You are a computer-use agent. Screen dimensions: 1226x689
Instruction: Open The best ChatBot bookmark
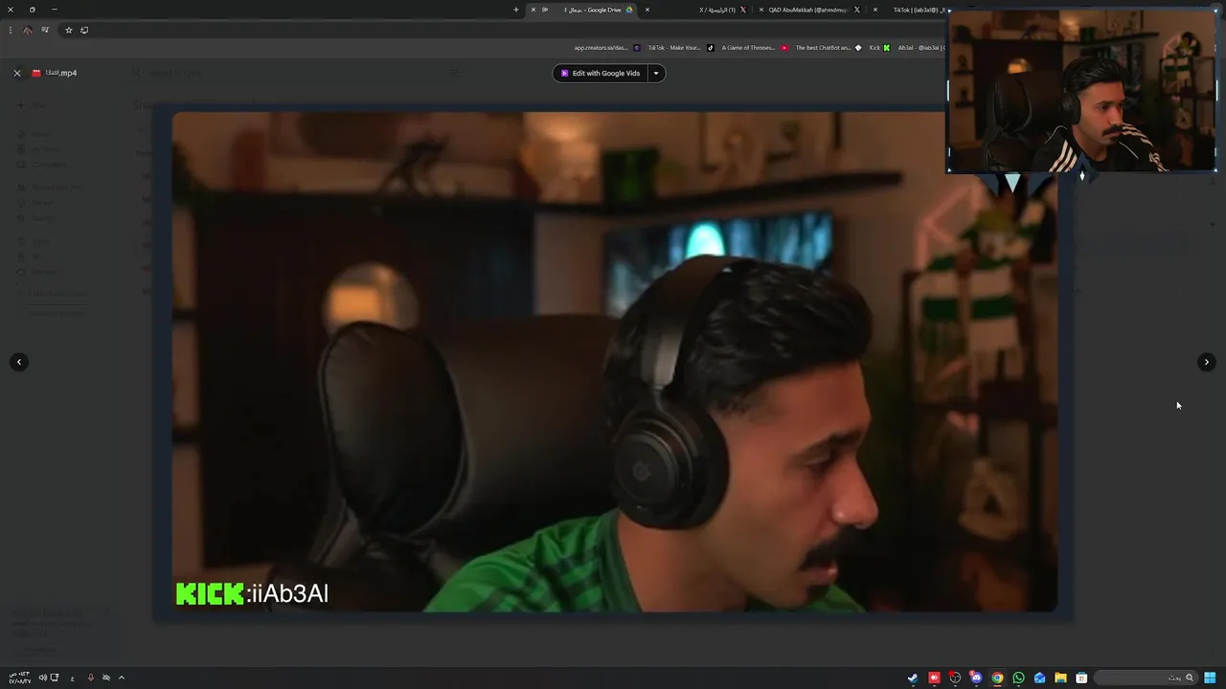[x=829, y=48]
